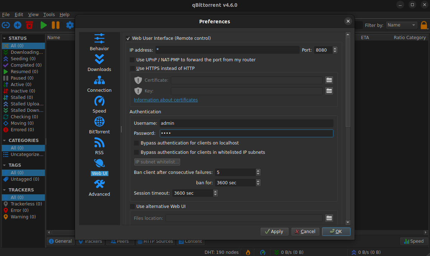
Task: Enable UPnP / NAT-PMP port forwarding
Action: tap(132, 60)
